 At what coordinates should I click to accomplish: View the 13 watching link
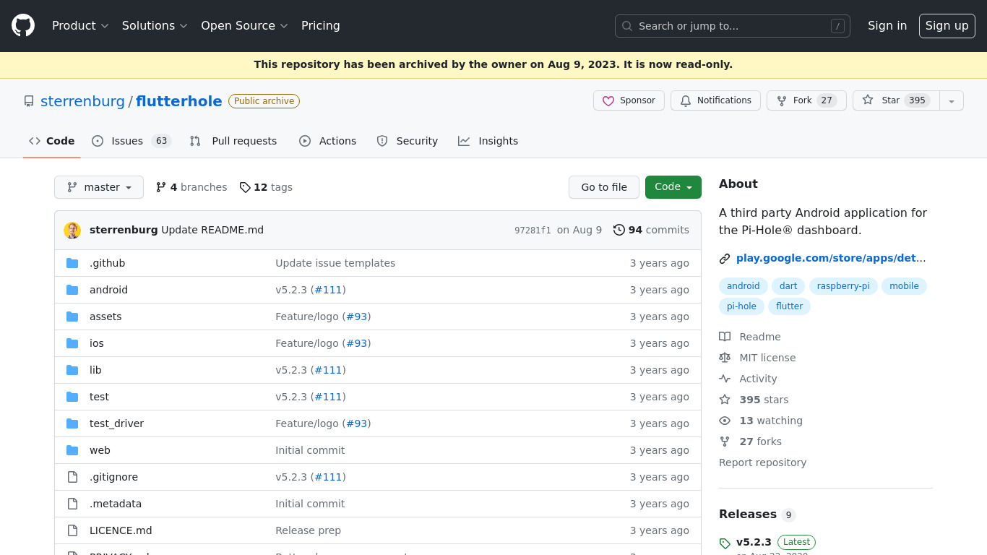coord(761,421)
